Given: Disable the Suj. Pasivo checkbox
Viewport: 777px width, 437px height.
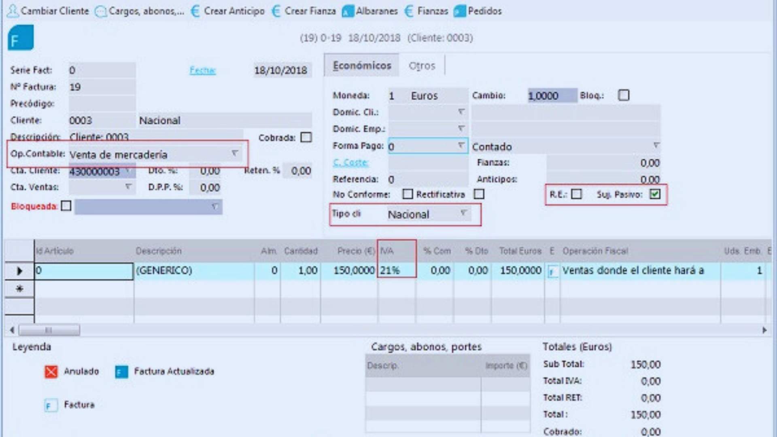Looking at the screenshot, I should 655,194.
